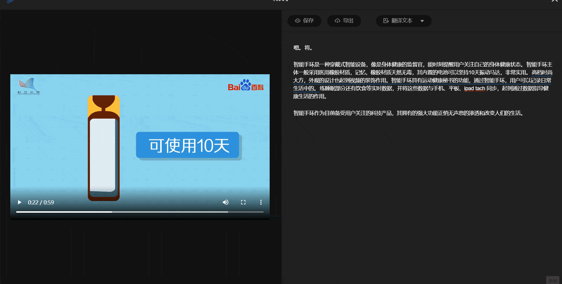The height and width of the screenshot is (284, 562).
Task: Click the highlighted text '高档时尚'
Action: coord(542,72)
